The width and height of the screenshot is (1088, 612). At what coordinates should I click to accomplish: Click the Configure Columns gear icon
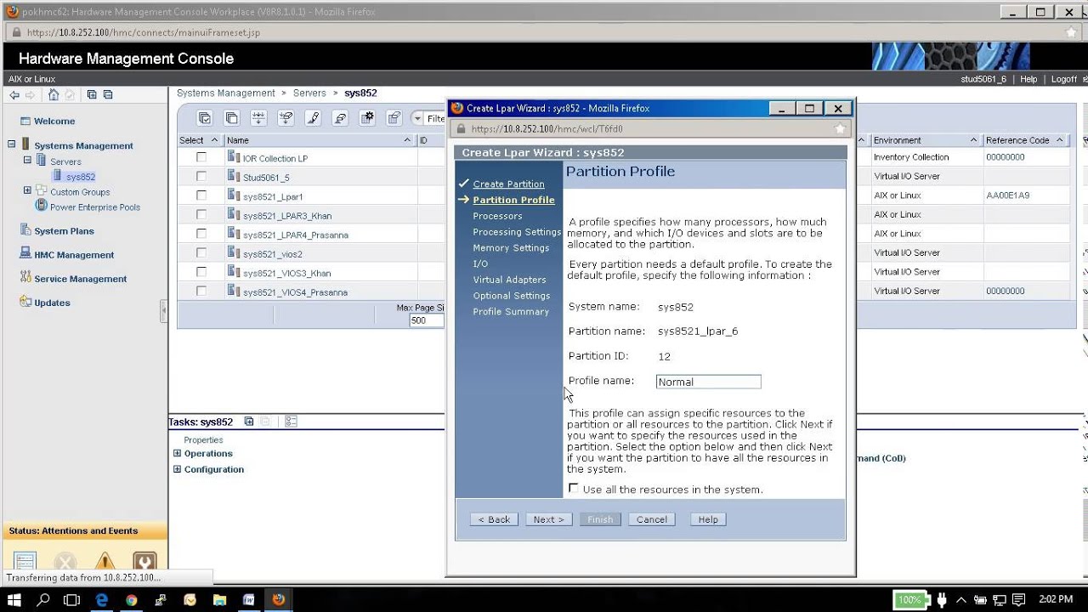(x=368, y=118)
